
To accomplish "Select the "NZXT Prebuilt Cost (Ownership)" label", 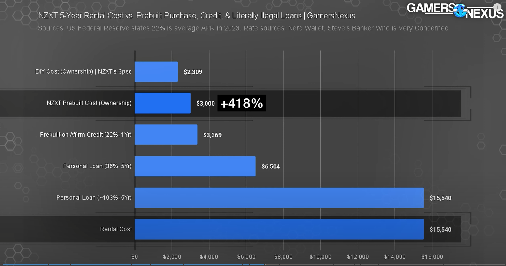I will click(x=89, y=103).
